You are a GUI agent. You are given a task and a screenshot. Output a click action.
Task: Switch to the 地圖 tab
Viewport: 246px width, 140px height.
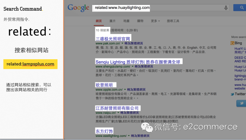(x=126, y=21)
